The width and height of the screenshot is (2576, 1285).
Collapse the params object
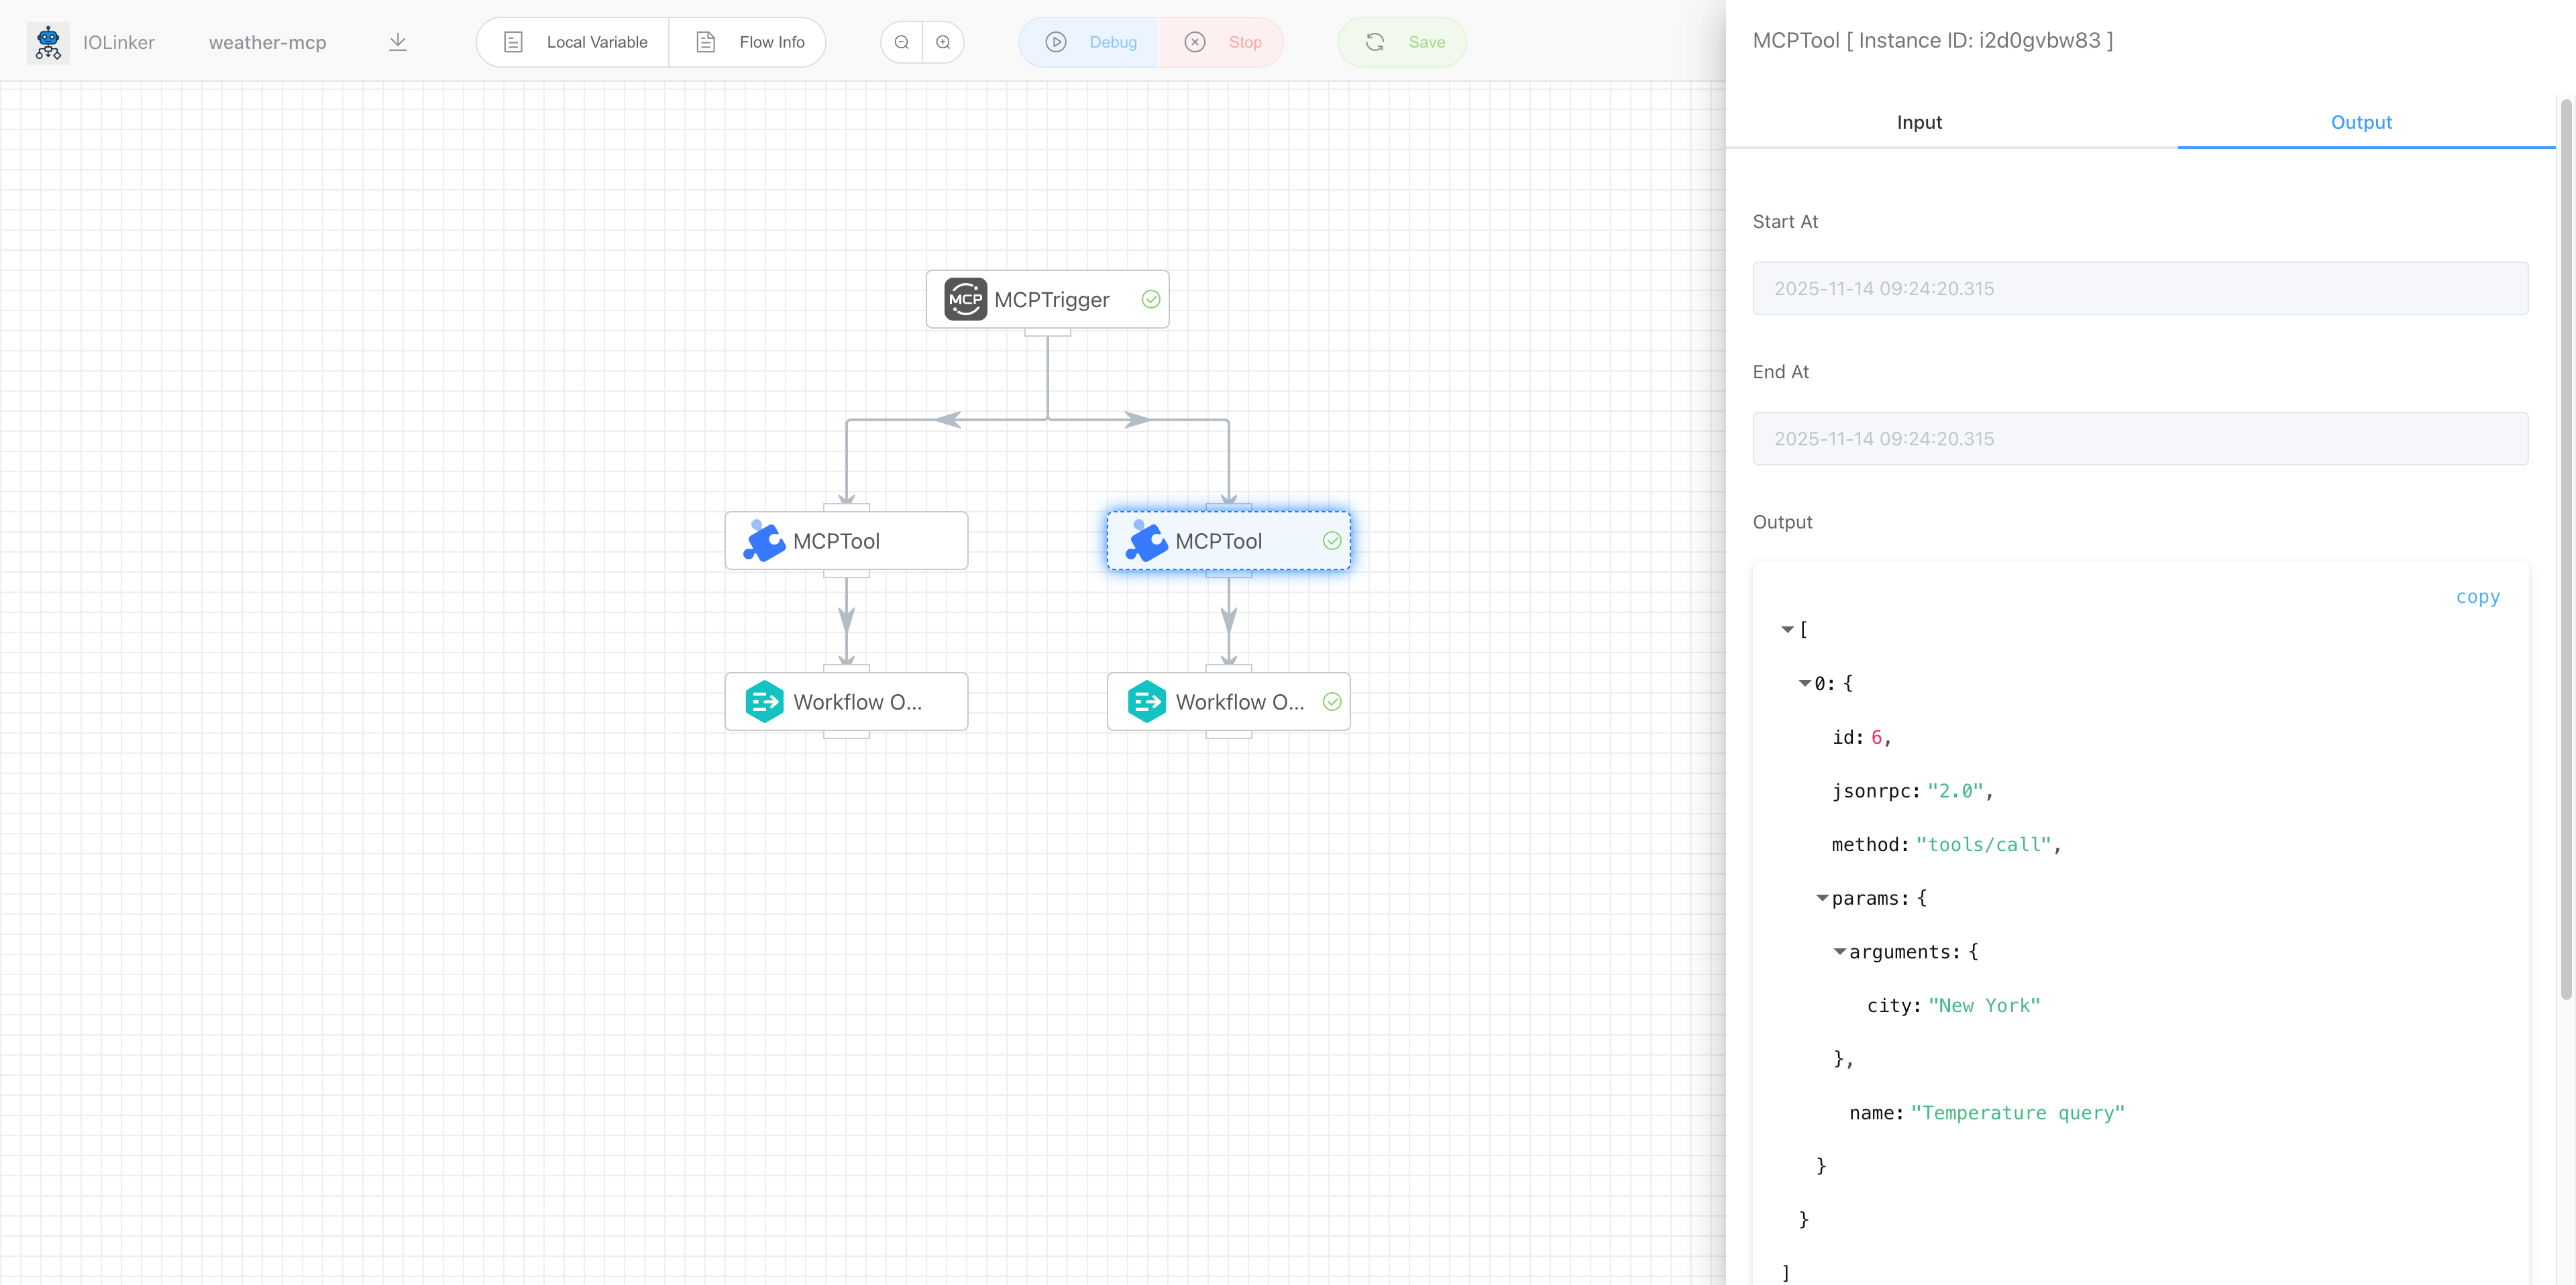pos(1822,898)
